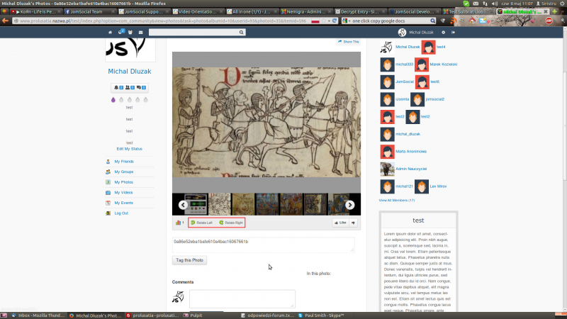
Task: Switch to JomSocial Team browser tab
Action: tap(90, 11)
